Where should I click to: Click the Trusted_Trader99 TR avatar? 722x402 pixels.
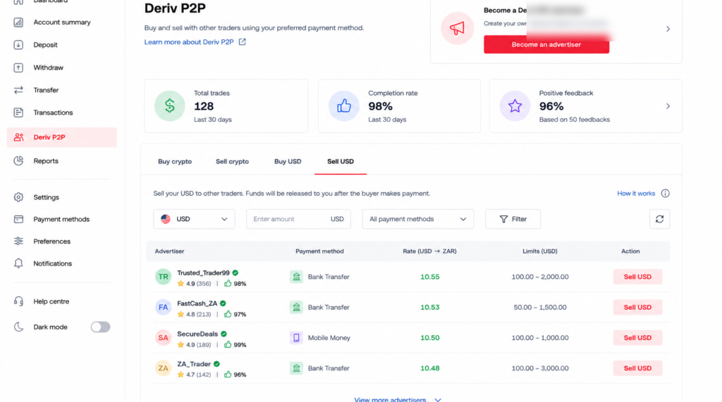click(163, 277)
